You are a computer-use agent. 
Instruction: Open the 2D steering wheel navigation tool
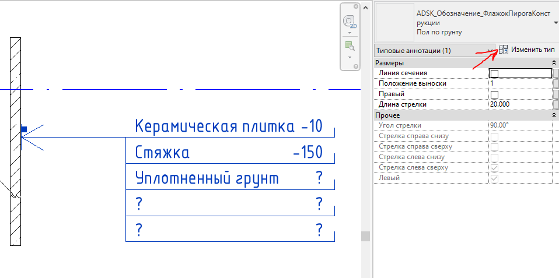point(350,23)
